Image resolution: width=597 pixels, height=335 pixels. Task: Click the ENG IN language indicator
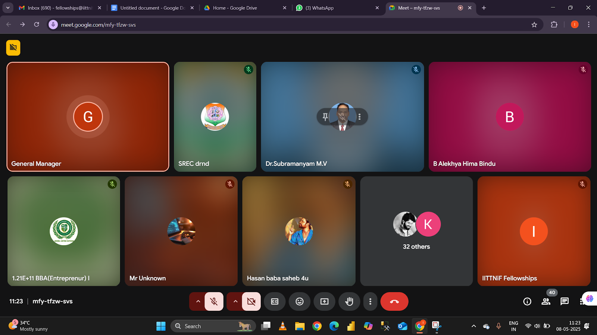513,326
